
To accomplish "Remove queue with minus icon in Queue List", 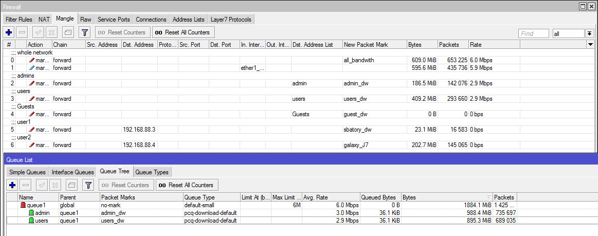I will coord(26,185).
